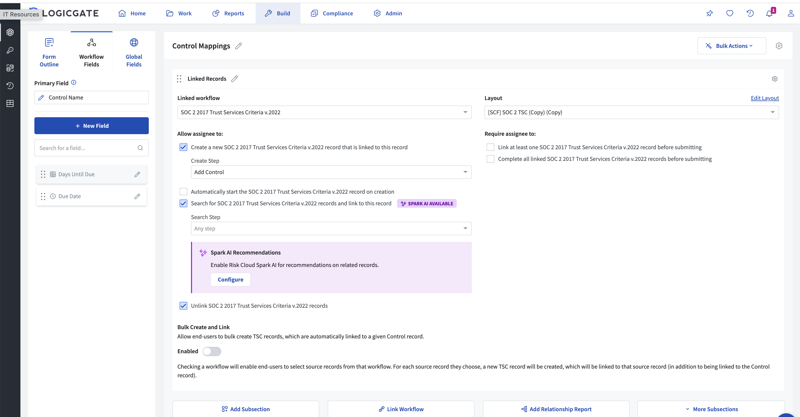Click info icon beside Primary Field
Viewport: 800px width, 417px height.
pos(74,83)
